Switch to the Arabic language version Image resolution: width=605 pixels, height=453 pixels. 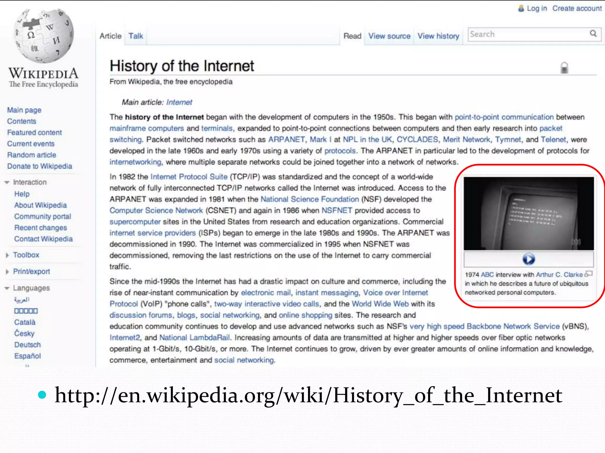pos(22,300)
